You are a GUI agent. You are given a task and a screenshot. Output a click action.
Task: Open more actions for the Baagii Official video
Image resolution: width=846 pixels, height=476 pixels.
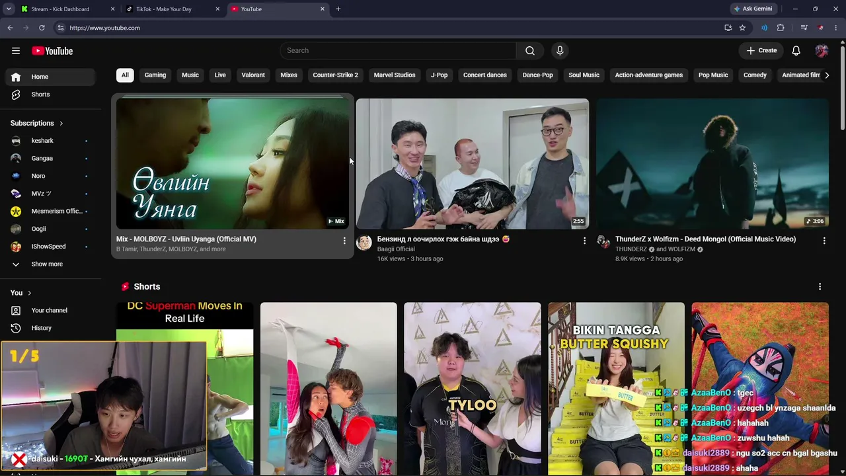pos(584,241)
